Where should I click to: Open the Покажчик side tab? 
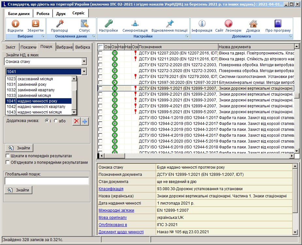pos(28,47)
